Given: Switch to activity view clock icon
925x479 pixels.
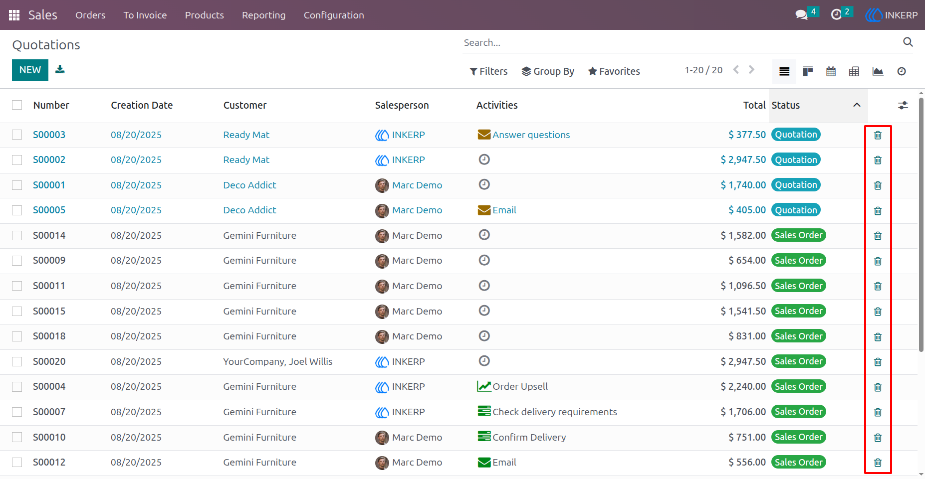Looking at the screenshot, I should [x=902, y=71].
